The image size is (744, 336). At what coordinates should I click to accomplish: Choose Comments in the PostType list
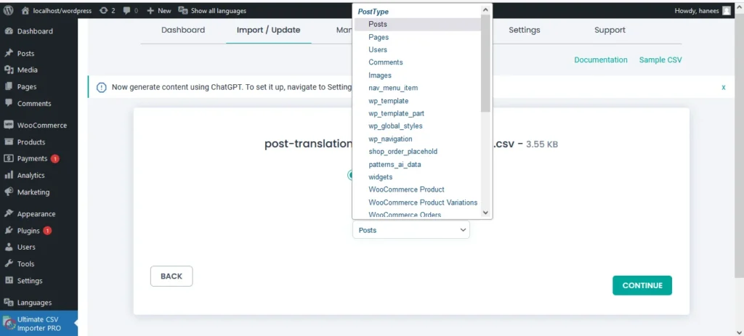click(x=418, y=62)
